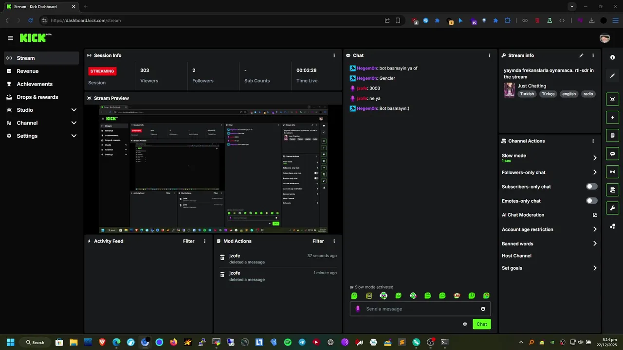Click the Turkish stream tag
This screenshot has width=623, height=350.
pos(527,94)
